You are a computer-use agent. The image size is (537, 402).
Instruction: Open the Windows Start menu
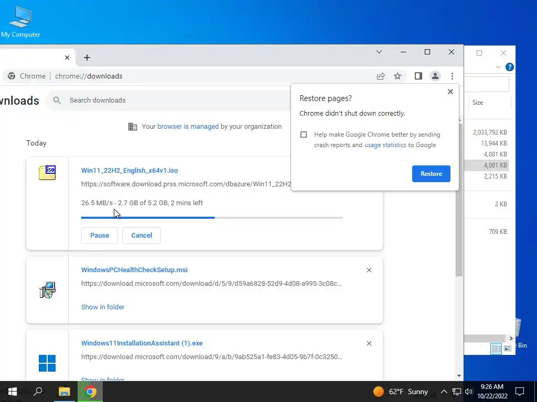point(12,392)
